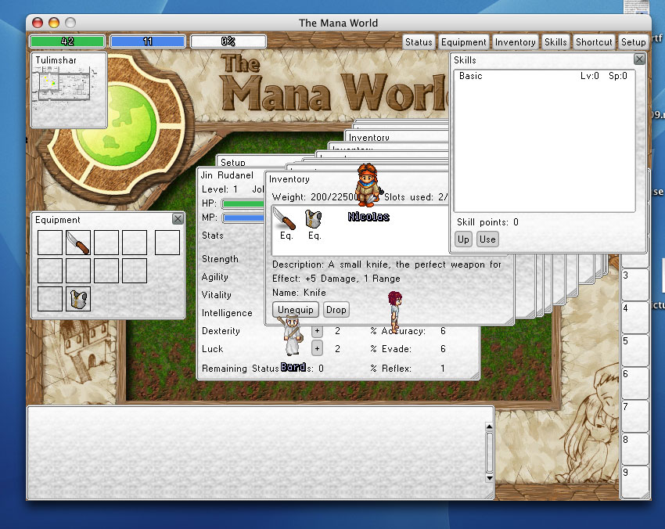Screen dimensions: 665x529
Task: Select the armor vest icon in Inventory
Action: (x=314, y=218)
